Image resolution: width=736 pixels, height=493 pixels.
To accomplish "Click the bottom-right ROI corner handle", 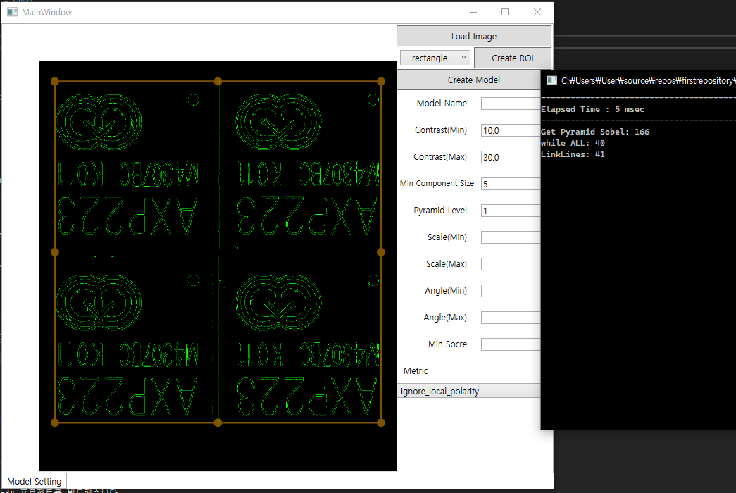I will click(381, 423).
